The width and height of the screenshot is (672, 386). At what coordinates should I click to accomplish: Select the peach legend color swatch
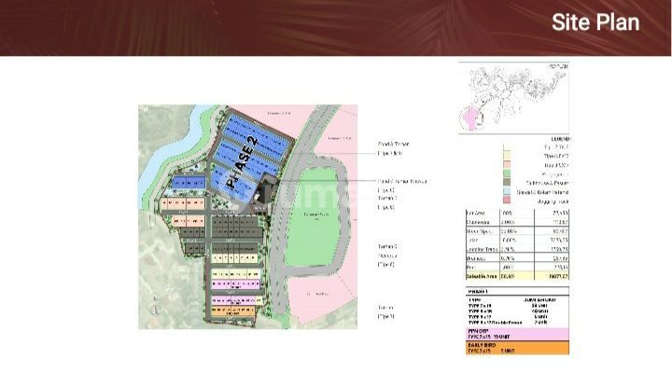coord(507,165)
